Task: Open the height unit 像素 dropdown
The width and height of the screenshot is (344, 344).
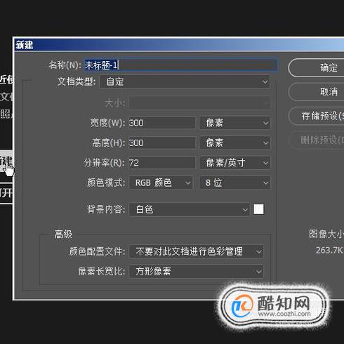Action: click(x=234, y=143)
